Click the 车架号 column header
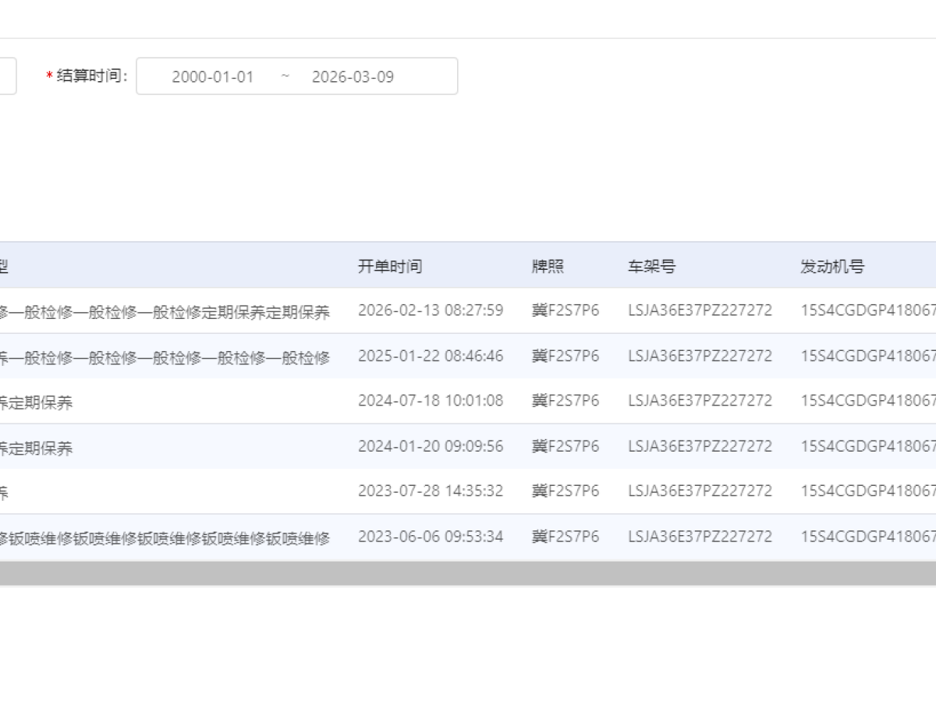This screenshot has width=936, height=702. point(651,266)
